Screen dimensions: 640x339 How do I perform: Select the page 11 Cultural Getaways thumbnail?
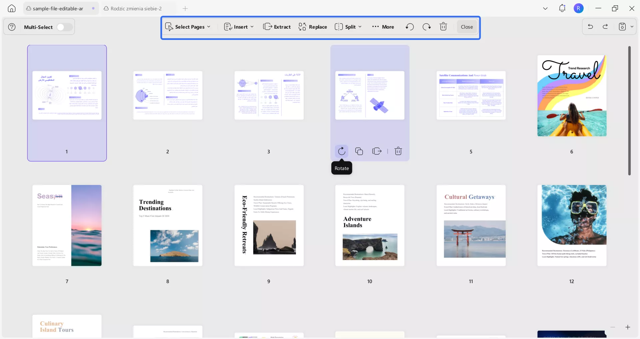(471, 226)
